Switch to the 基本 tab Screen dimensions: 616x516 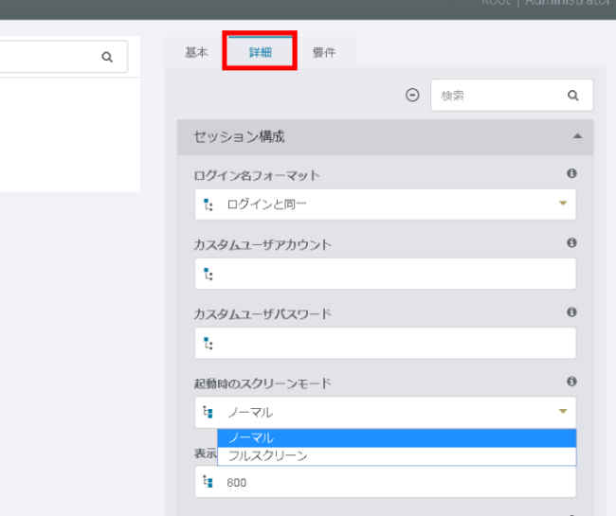coord(196,53)
